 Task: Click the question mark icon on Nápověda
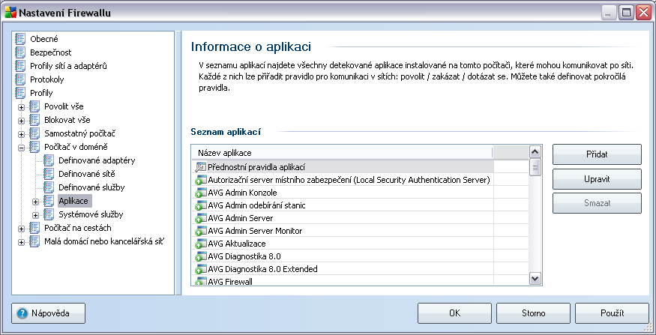(x=22, y=313)
